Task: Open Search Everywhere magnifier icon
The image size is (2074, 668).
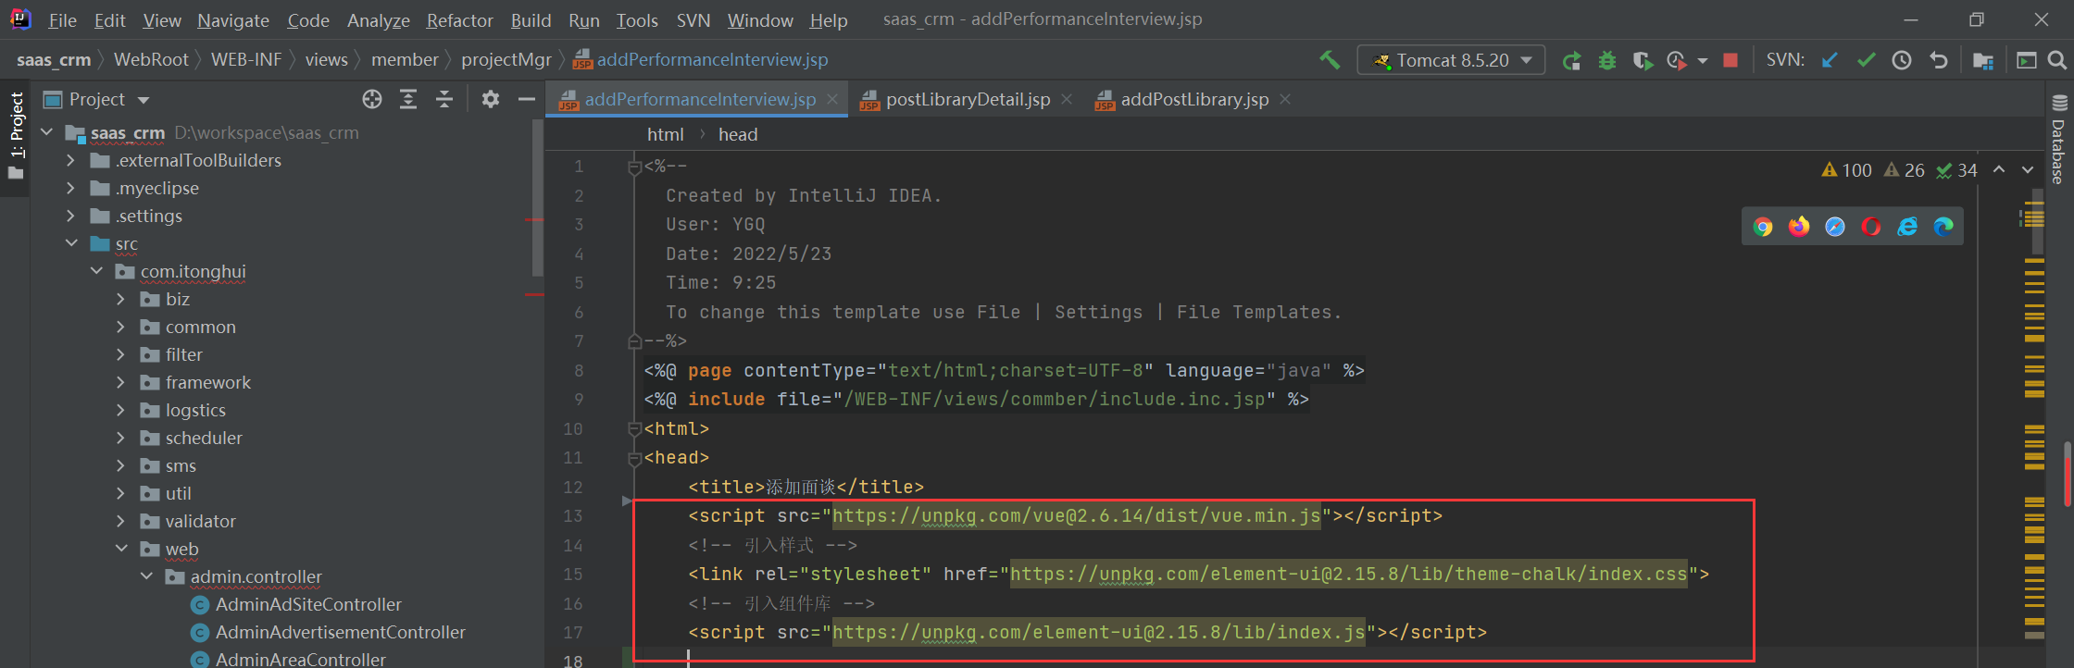Action: click(x=2057, y=60)
